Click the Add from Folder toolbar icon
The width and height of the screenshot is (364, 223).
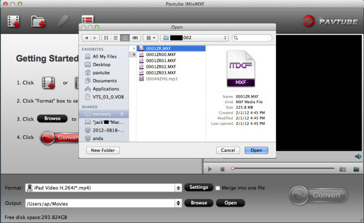(x=38, y=21)
